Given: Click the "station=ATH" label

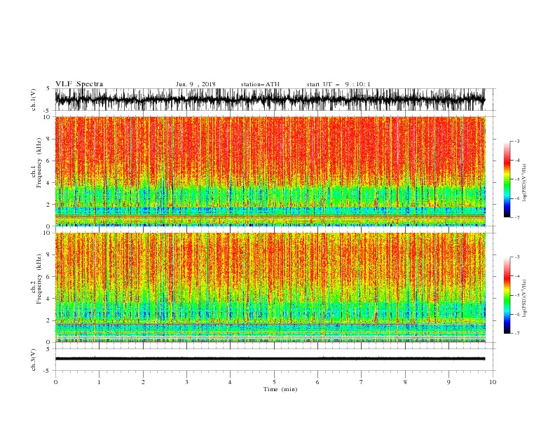Looking at the screenshot, I should pyautogui.click(x=260, y=84).
